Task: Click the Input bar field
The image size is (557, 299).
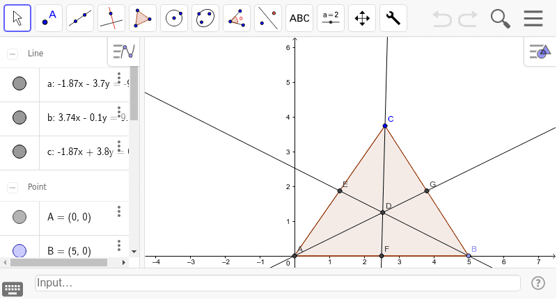Action: pyautogui.click(x=278, y=283)
